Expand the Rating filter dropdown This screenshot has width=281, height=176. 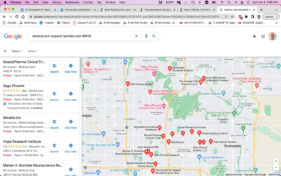point(17,51)
